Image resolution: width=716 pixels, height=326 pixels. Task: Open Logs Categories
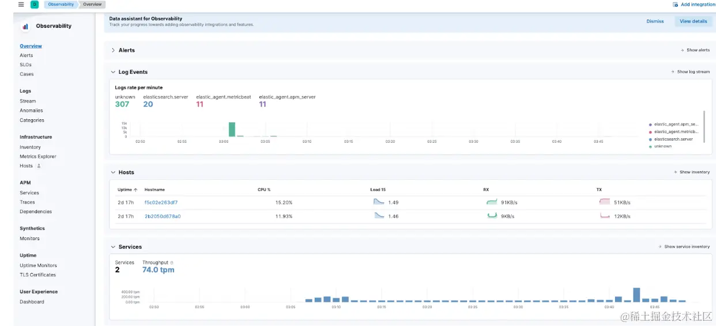point(32,120)
